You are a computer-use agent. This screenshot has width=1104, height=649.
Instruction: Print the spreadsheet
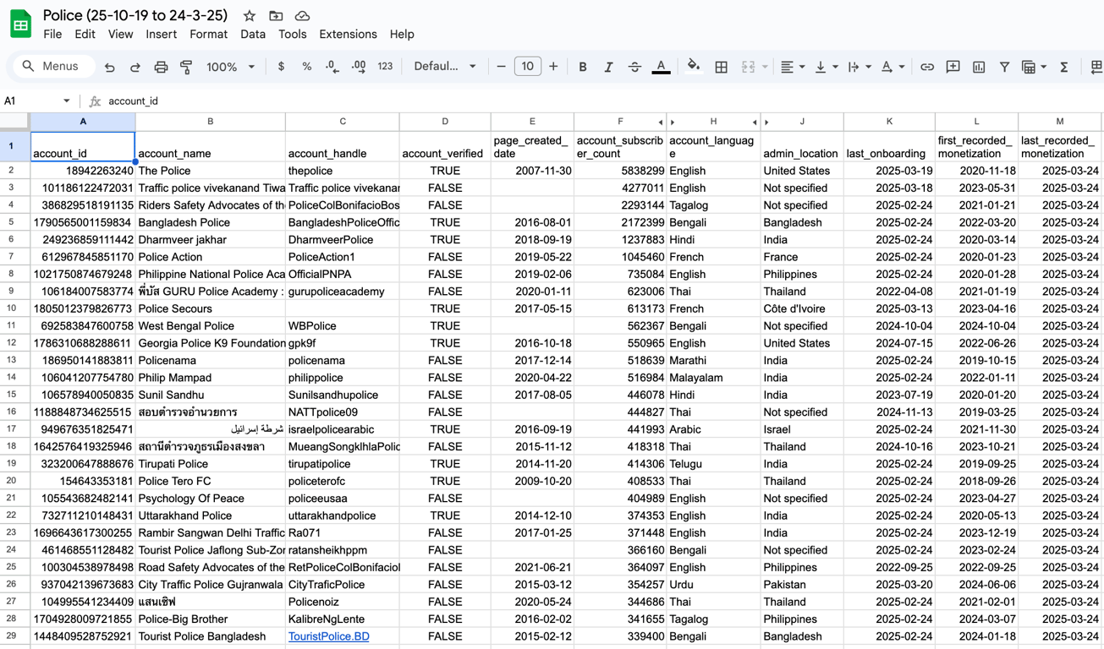point(161,67)
